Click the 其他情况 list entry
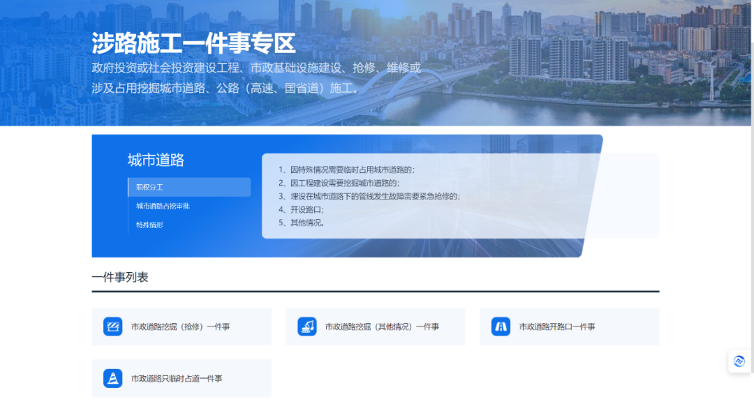The width and height of the screenshot is (754, 420). coord(308,224)
